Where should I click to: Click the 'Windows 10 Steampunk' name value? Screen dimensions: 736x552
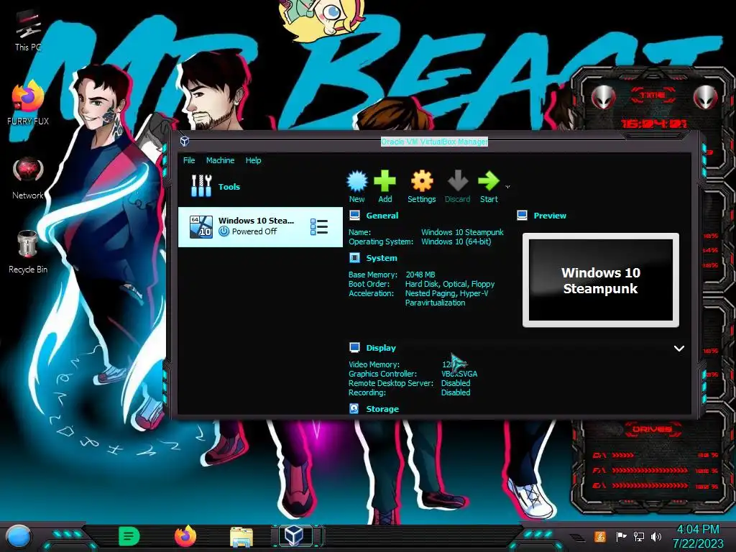(x=462, y=232)
